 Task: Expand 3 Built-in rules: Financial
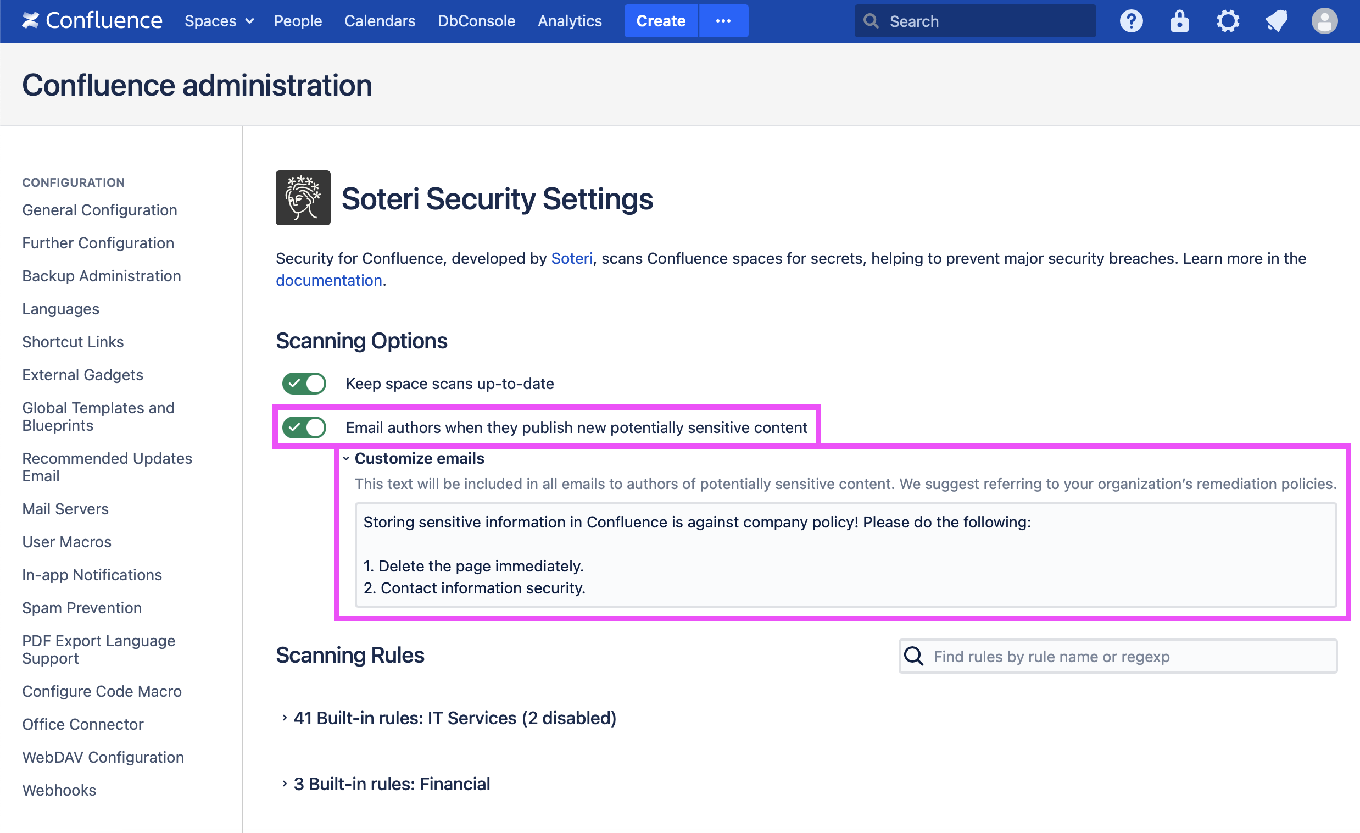(x=391, y=784)
